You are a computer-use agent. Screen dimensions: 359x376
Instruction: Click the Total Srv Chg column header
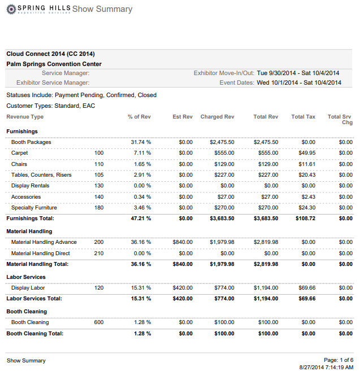[x=340, y=119]
